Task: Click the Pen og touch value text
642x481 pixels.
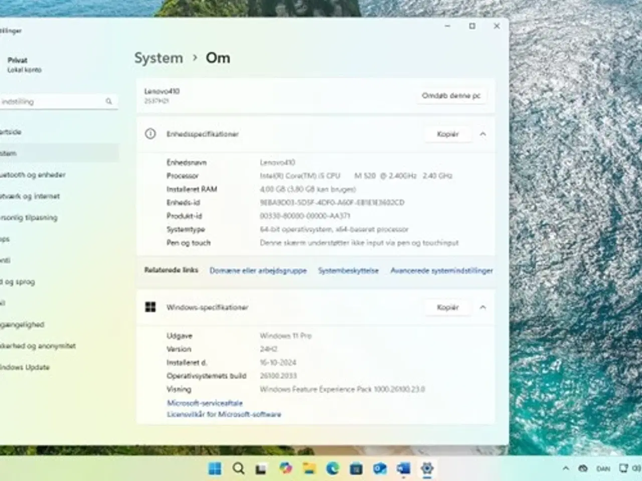Action: coord(359,243)
